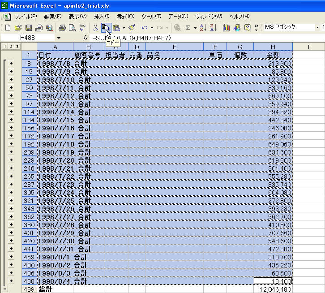Open the データ(D) menu
The height and width of the screenshot is (293, 325).
click(x=178, y=17)
